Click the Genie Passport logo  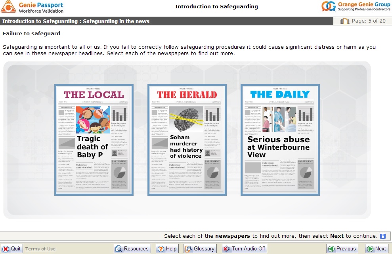pyautogui.click(x=32, y=7)
